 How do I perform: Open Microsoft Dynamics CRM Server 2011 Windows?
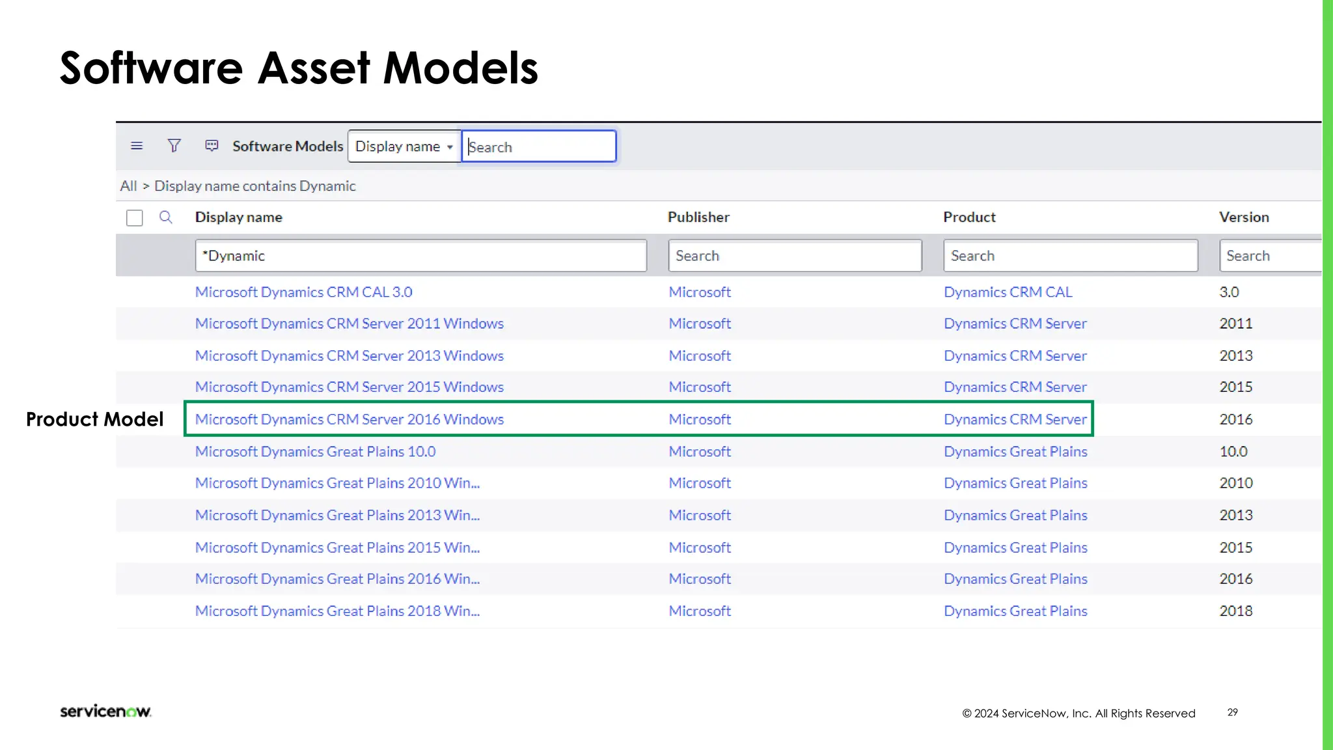click(x=350, y=324)
